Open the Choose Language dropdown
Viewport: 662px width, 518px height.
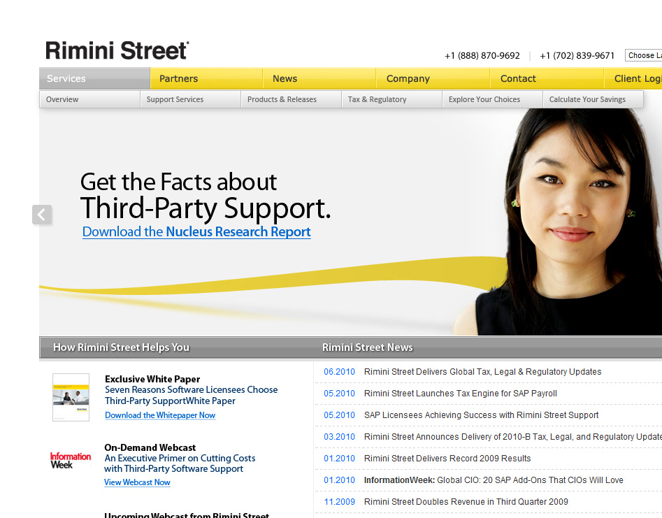643,55
